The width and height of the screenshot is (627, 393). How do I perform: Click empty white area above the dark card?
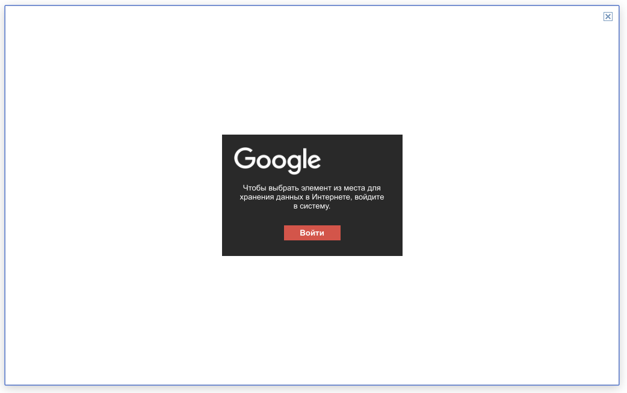pos(312,72)
